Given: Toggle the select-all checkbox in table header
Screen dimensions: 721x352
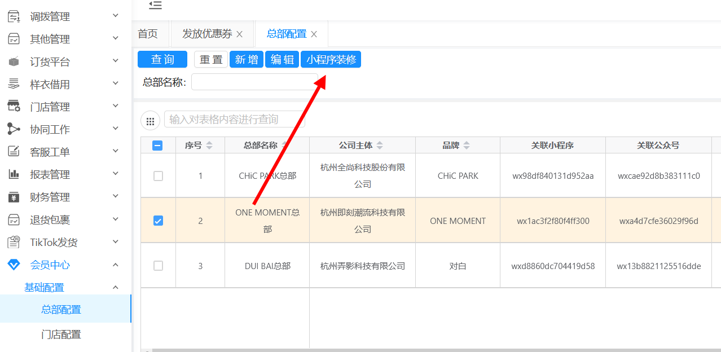Looking at the screenshot, I should tap(158, 146).
